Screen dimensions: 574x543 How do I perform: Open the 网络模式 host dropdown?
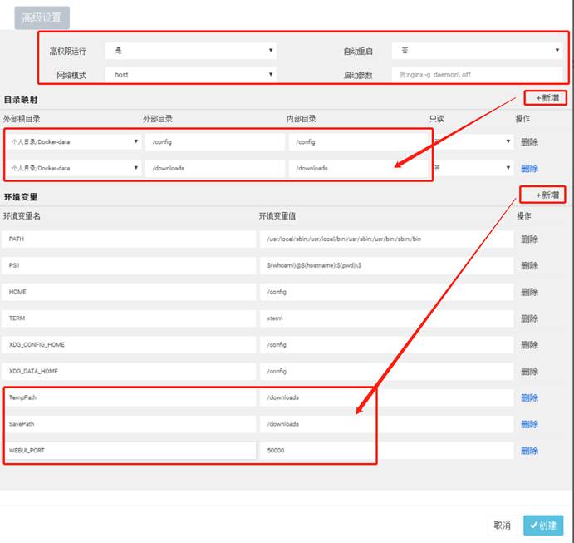pos(190,74)
